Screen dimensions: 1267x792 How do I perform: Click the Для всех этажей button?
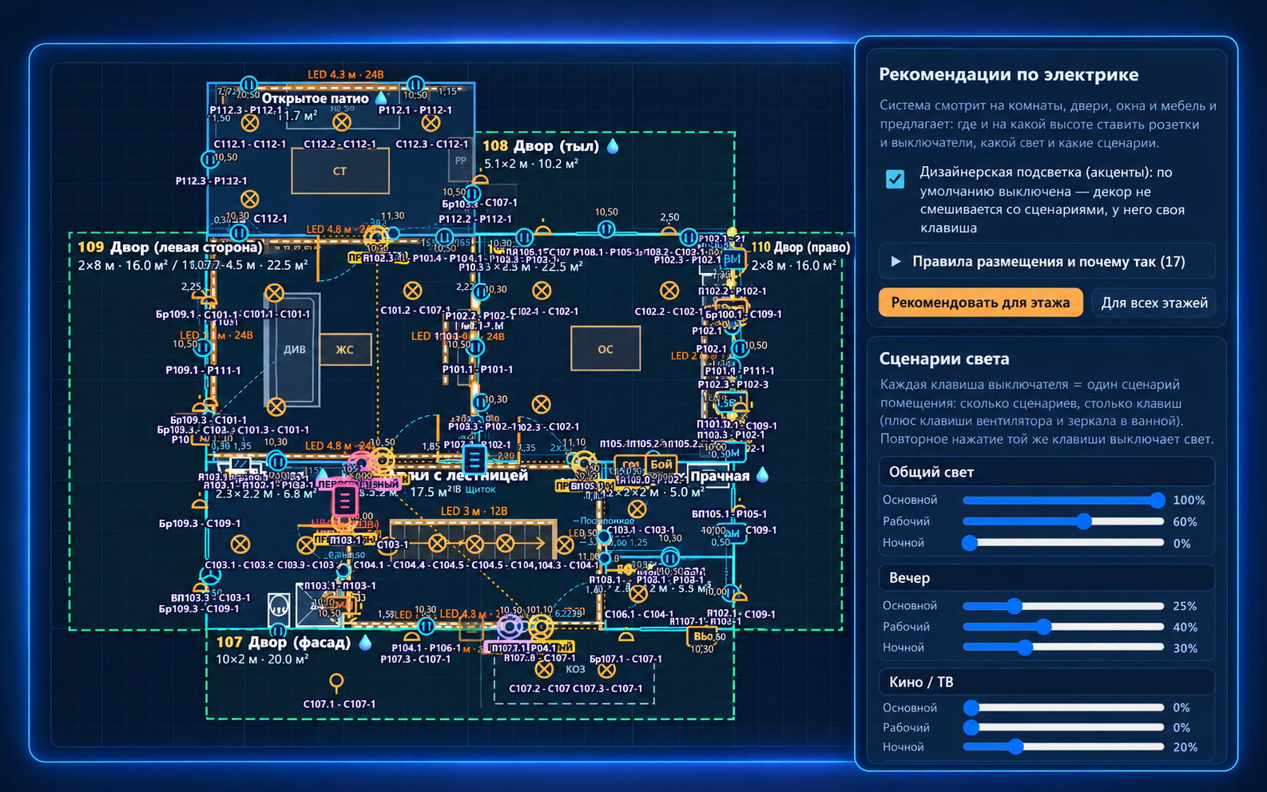[x=1154, y=303]
